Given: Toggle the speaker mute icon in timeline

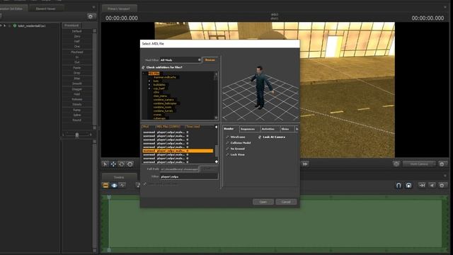Looking at the screenshot, I should click(x=432, y=186).
